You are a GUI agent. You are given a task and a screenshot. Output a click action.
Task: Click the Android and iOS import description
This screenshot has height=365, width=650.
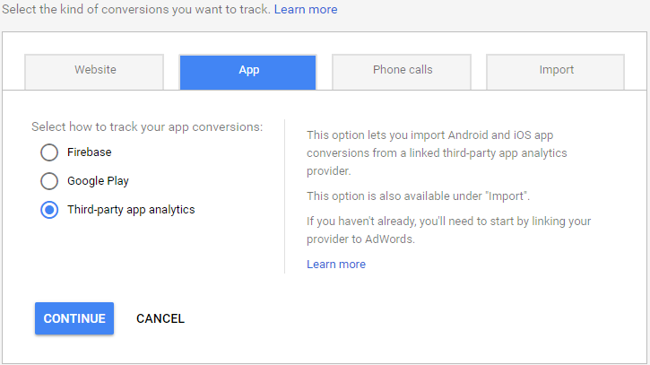point(443,152)
